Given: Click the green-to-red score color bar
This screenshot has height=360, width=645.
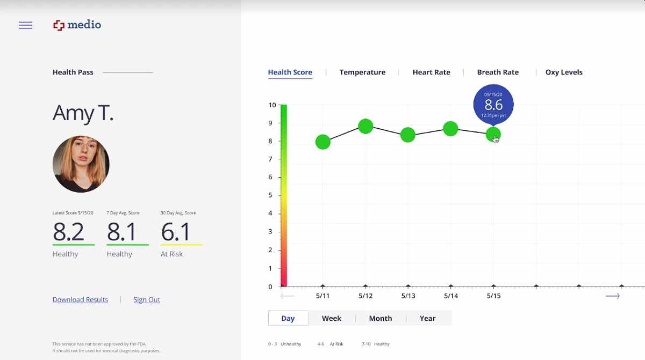Looking at the screenshot, I should [x=283, y=196].
